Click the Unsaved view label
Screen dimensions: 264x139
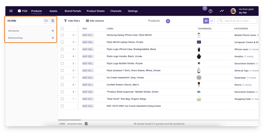point(74,124)
